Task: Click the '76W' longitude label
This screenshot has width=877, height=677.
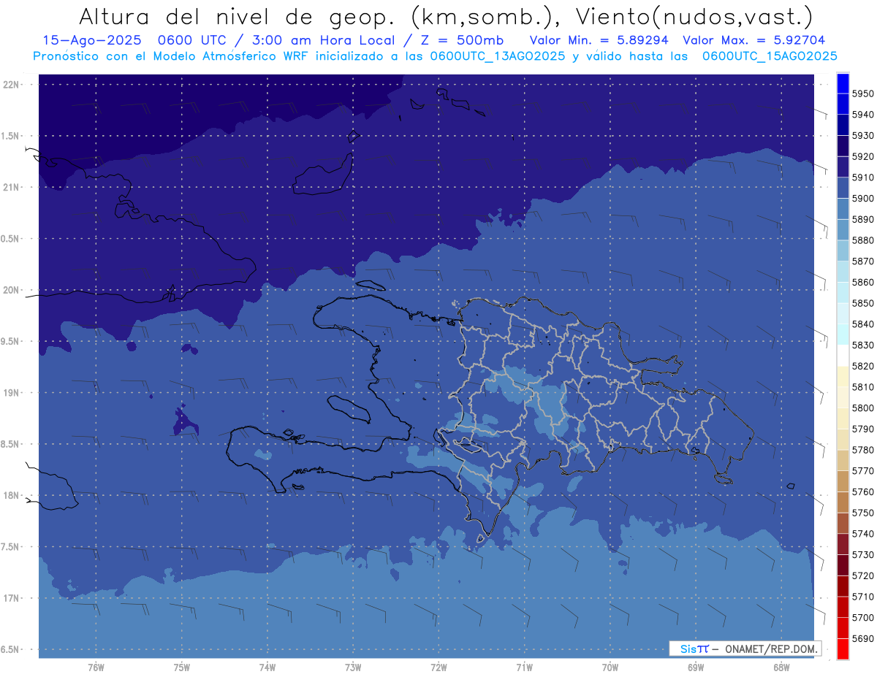Action: pyautogui.click(x=96, y=667)
